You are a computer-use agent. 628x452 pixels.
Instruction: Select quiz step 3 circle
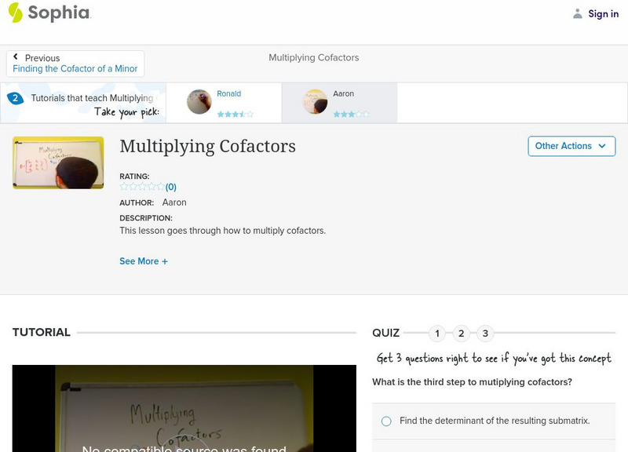[x=484, y=333]
